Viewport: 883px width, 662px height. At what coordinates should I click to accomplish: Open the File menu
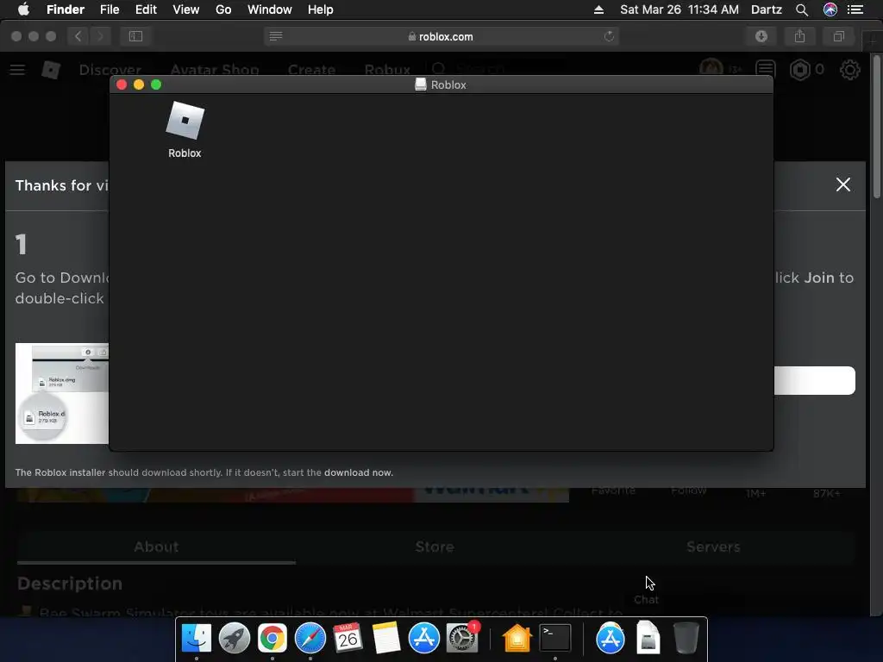coord(110,9)
